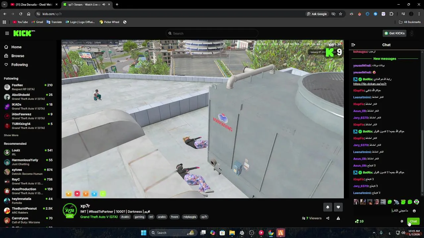Open Grand Theft Auto V category link

click(x=99, y=217)
